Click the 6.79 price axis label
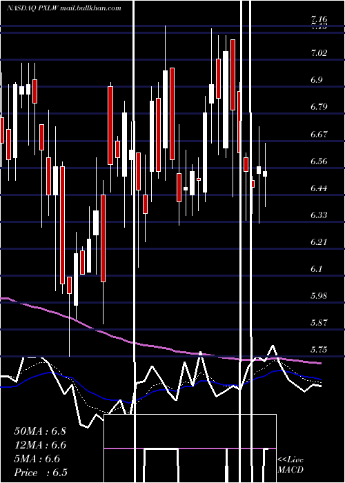This screenshot has height=483, width=345. 319,107
